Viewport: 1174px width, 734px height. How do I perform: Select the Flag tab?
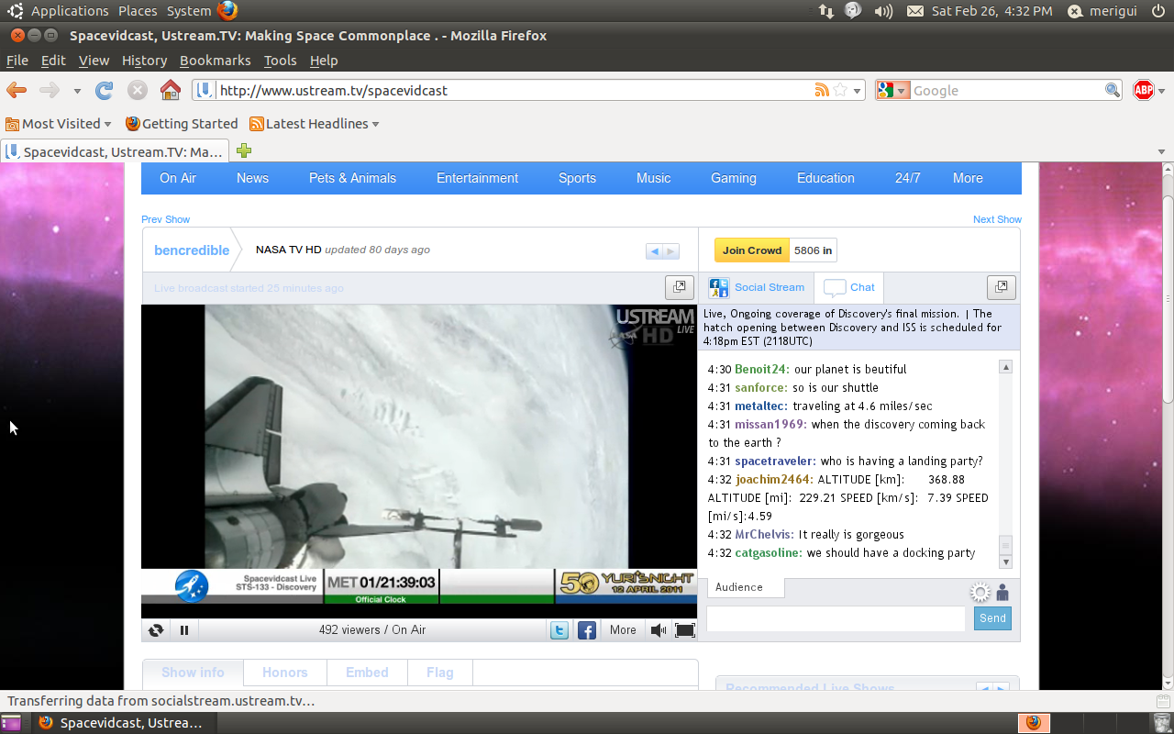pos(440,673)
